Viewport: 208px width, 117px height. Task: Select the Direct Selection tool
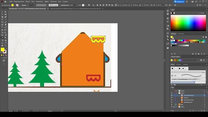[x=6, y=12]
